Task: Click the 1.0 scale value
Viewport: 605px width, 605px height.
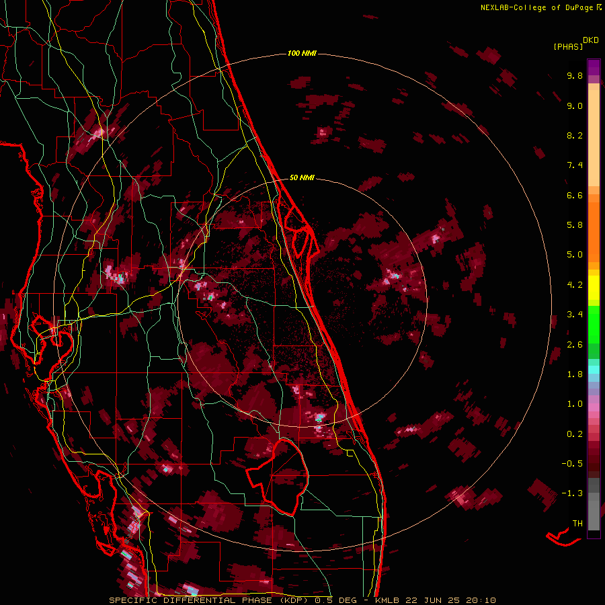Action: tap(575, 404)
